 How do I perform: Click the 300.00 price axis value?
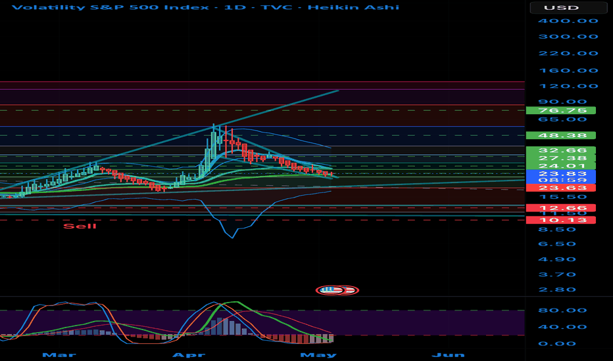point(568,37)
